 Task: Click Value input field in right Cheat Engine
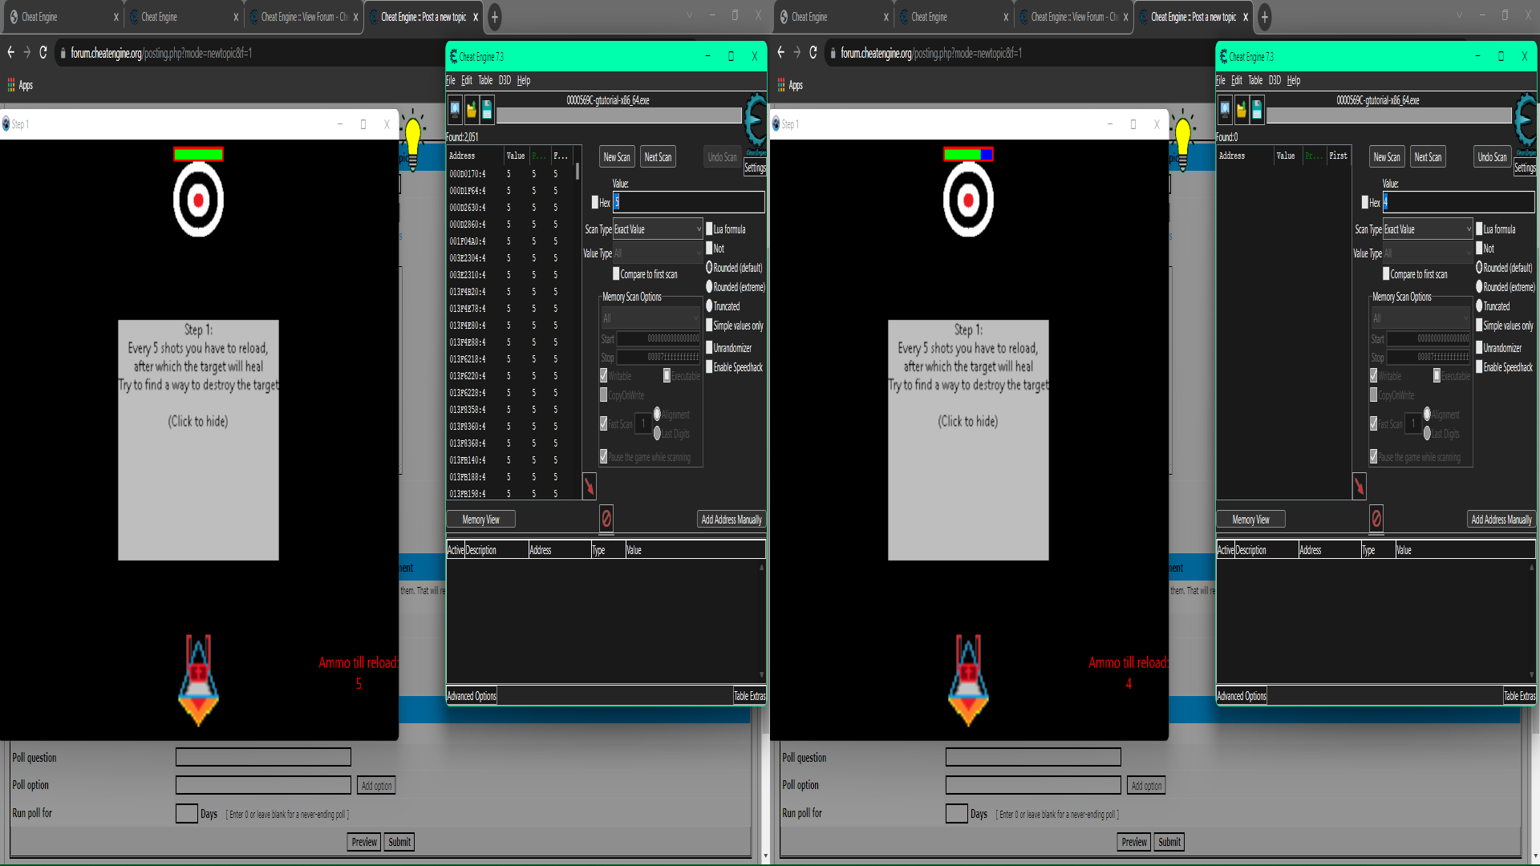tap(1458, 202)
